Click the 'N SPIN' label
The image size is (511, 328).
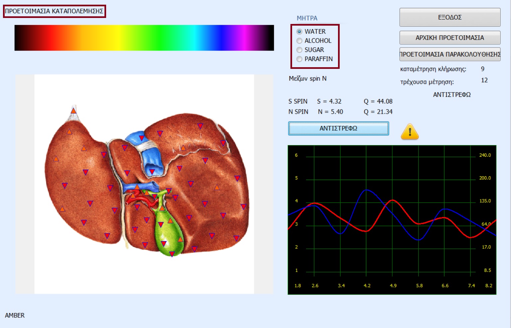tap(298, 112)
